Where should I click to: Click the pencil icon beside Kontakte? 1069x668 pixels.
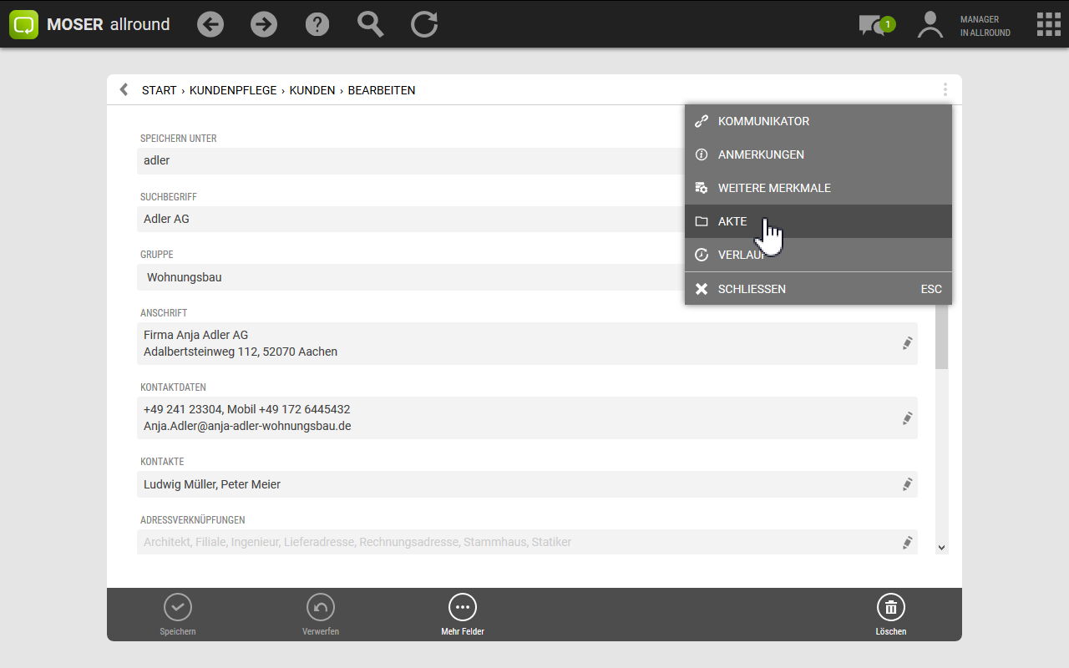point(907,484)
